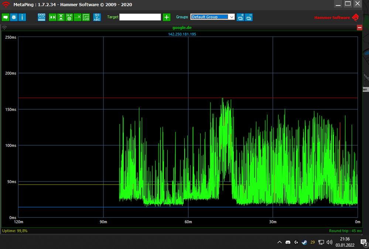
Task: Open the Windows notification center
Action: (x=363, y=242)
